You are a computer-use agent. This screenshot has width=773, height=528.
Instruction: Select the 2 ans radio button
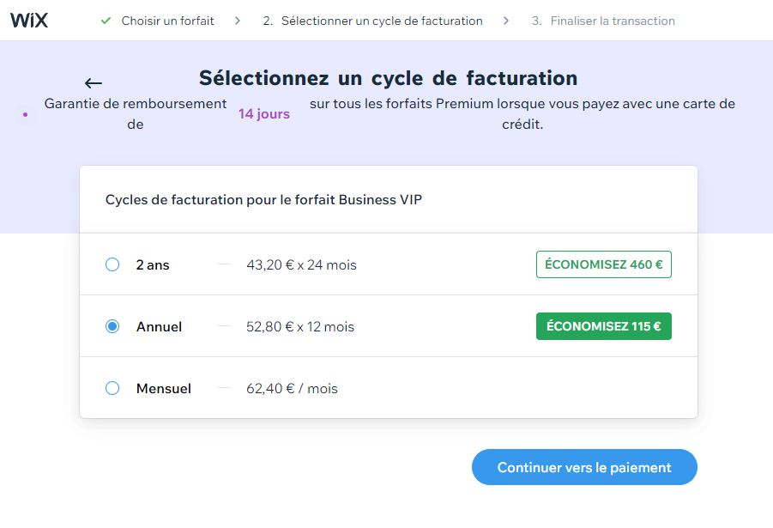pos(112,265)
